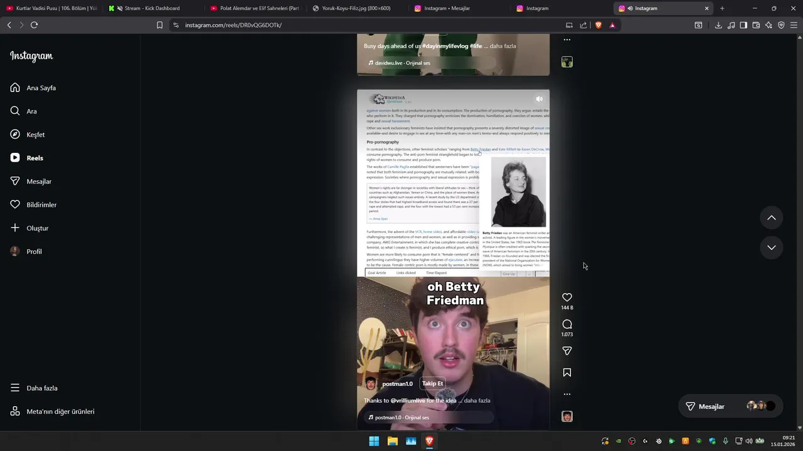Image resolution: width=803 pixels, height=451 pixels.
Task: Click Brave browser taskbar icon
Action: pyautogui.click(x=430, y=441)
